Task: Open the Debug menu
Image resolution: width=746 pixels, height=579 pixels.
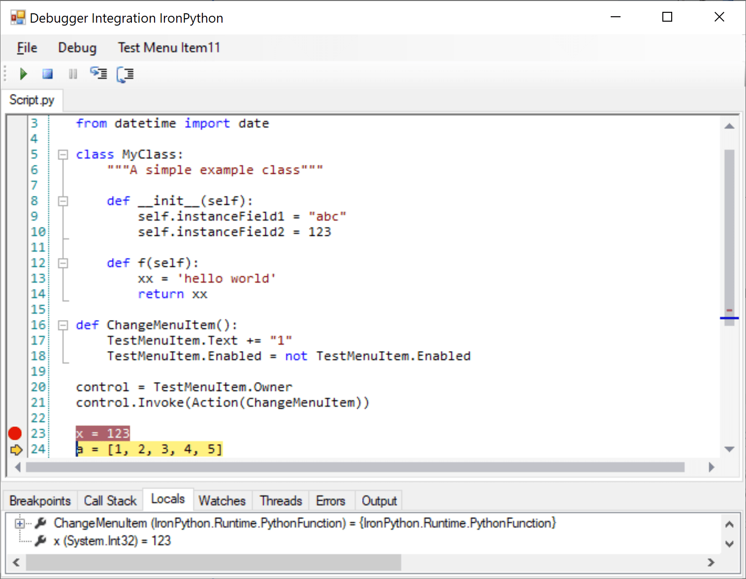Action: coord(77,48)
